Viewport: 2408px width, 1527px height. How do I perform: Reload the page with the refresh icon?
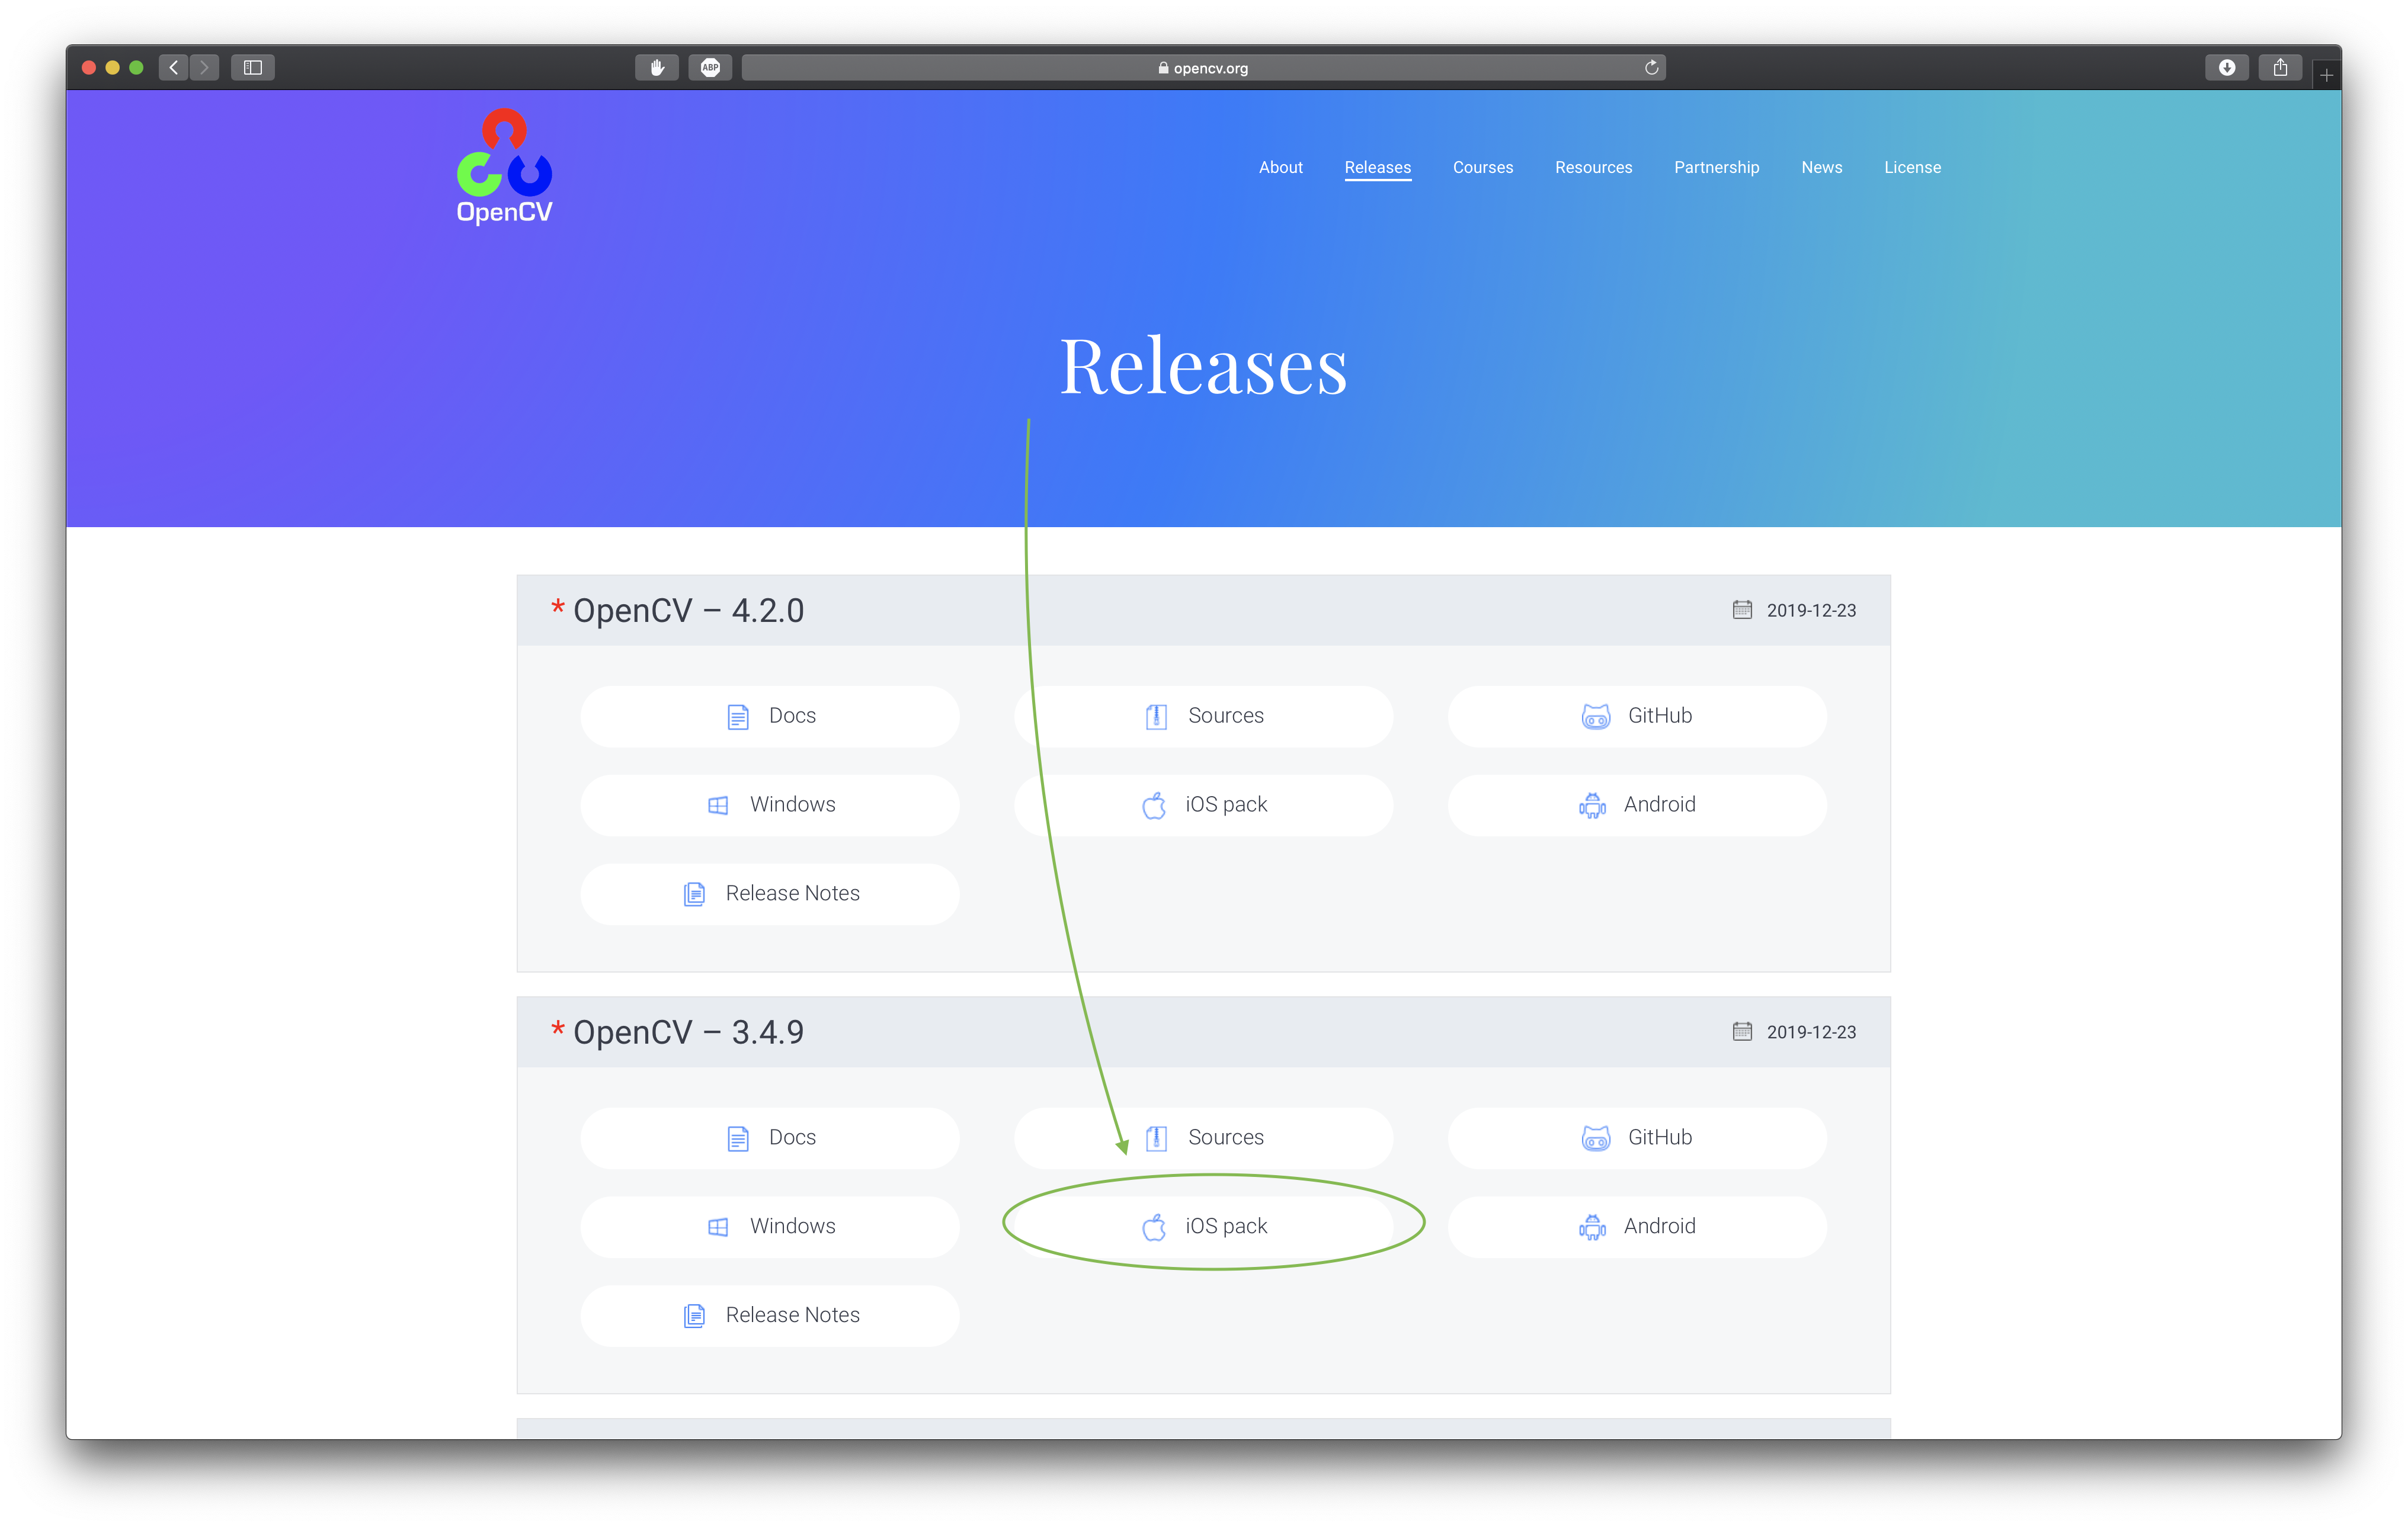[x=1651, y=68]
